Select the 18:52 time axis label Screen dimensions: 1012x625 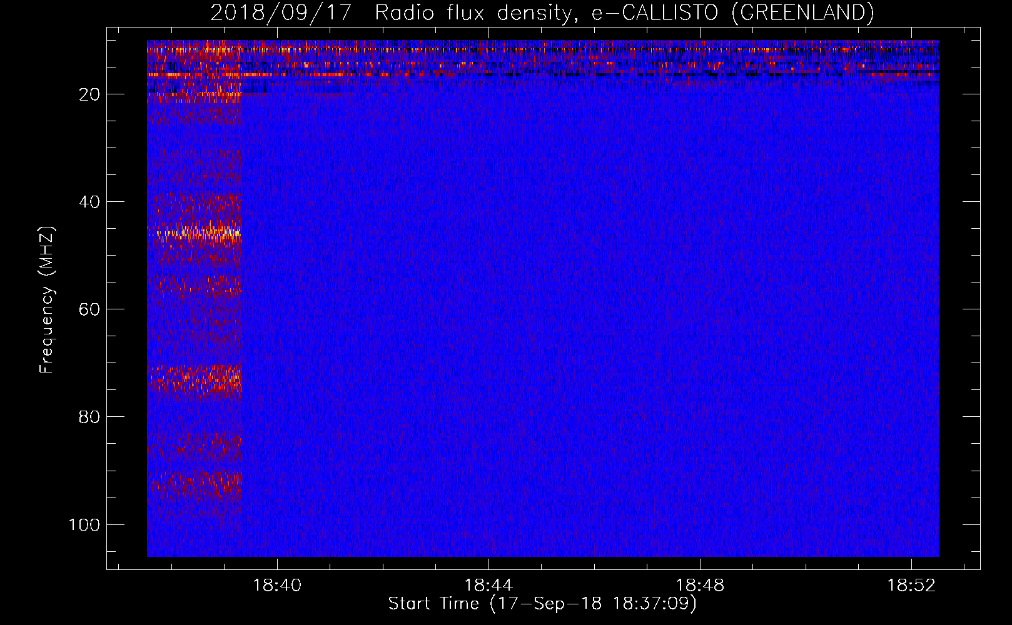pyautogui.click(x=911, y=585)
